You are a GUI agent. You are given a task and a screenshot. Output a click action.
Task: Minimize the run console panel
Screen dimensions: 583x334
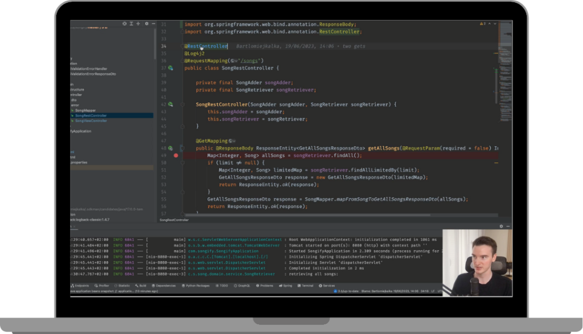pos(508,226)
